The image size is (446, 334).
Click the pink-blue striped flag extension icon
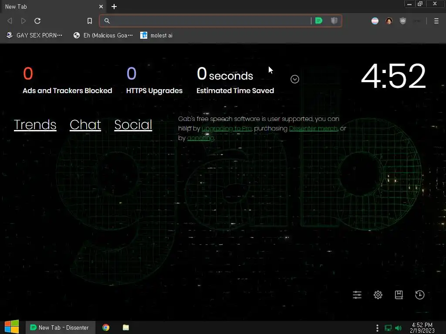click(x=375, y=21)
